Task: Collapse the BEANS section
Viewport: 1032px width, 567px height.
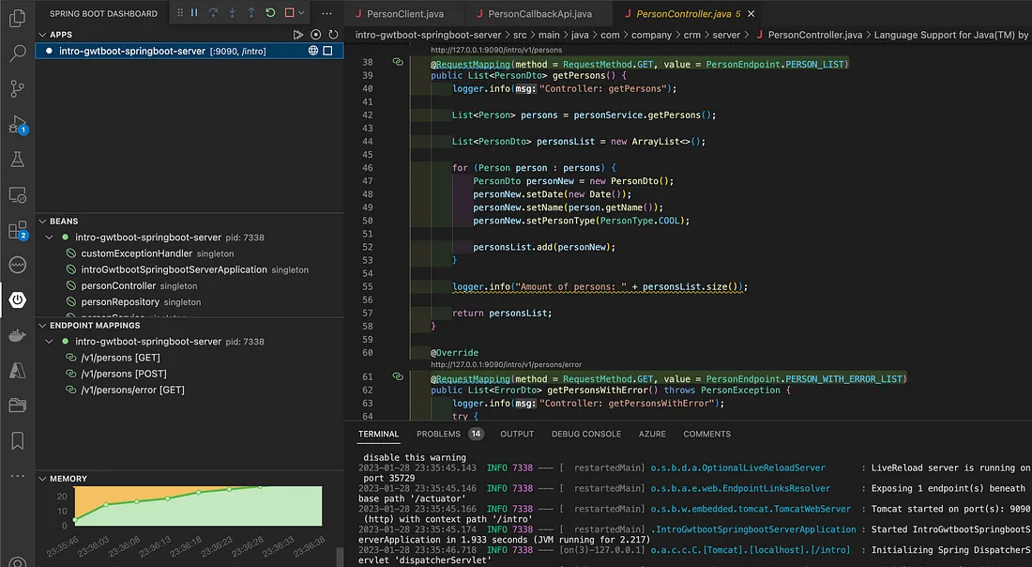Action: [x=43, y=222]
